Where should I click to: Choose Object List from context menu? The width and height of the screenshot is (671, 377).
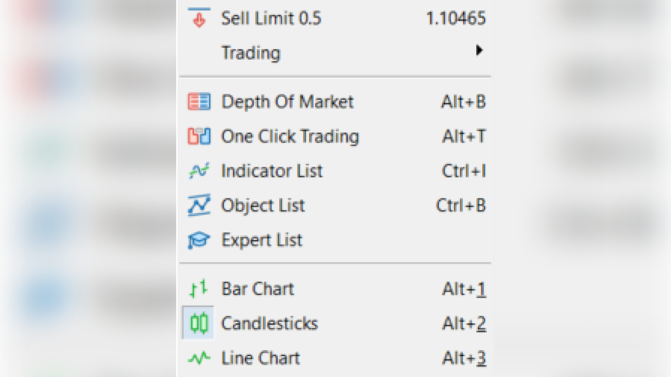pos(263,206)
